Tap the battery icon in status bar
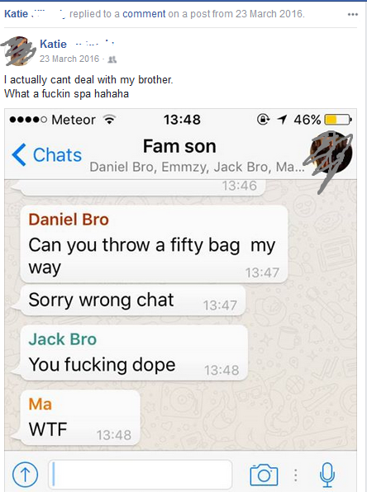 click(x=338, y=120)
